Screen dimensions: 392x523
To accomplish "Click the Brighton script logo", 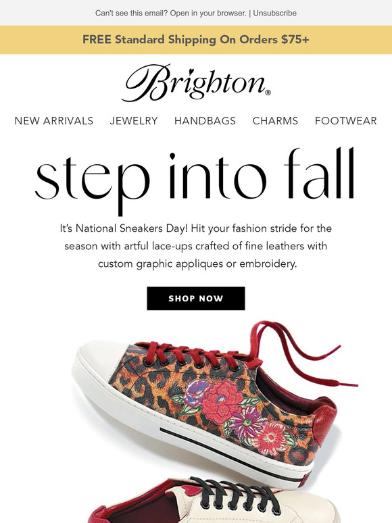I will [197, 83].
